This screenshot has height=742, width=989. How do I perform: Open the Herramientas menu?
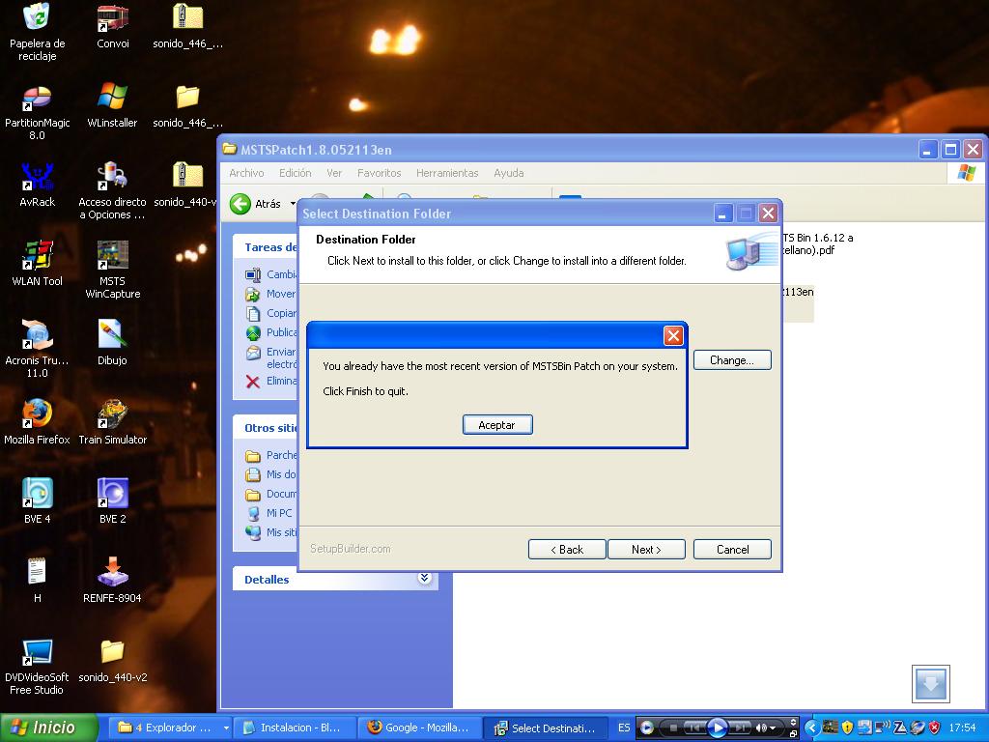446,173
